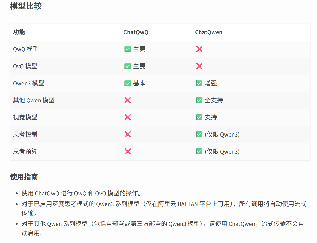Click the 使用指南 heading
The width and height of the screenshot is (317, 243).
point(24,177)
